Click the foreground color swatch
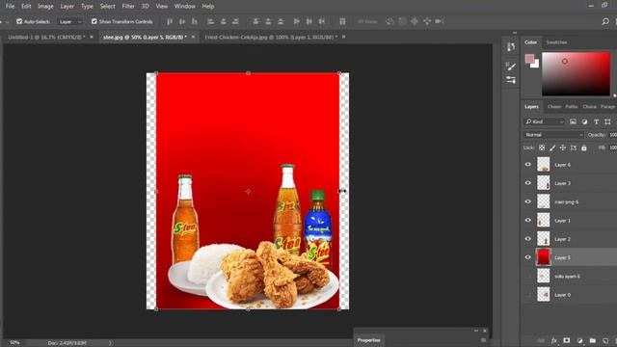This screenshot has height=347, width=617. point(529,59)
